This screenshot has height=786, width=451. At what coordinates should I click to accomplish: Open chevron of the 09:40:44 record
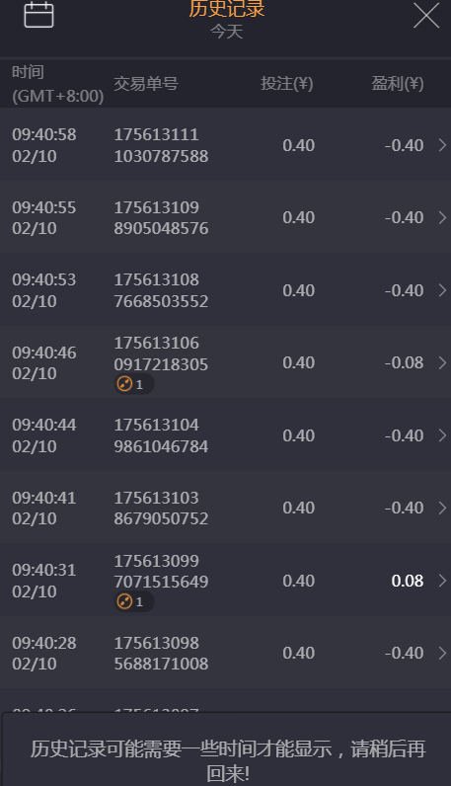[x=442, y=435]
